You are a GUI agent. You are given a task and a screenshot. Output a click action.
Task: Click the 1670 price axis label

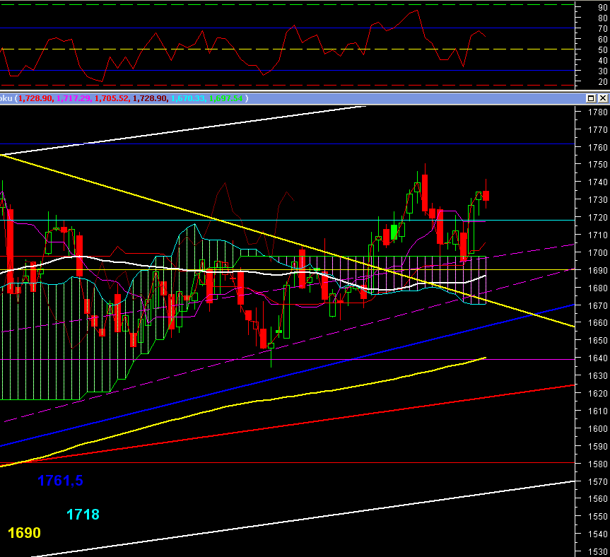pos(597,306)
